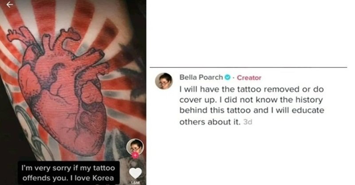Select the pink Creator label
Viewport: 355px width, 185px height.
pyautogui.click(x=249, y=78)
